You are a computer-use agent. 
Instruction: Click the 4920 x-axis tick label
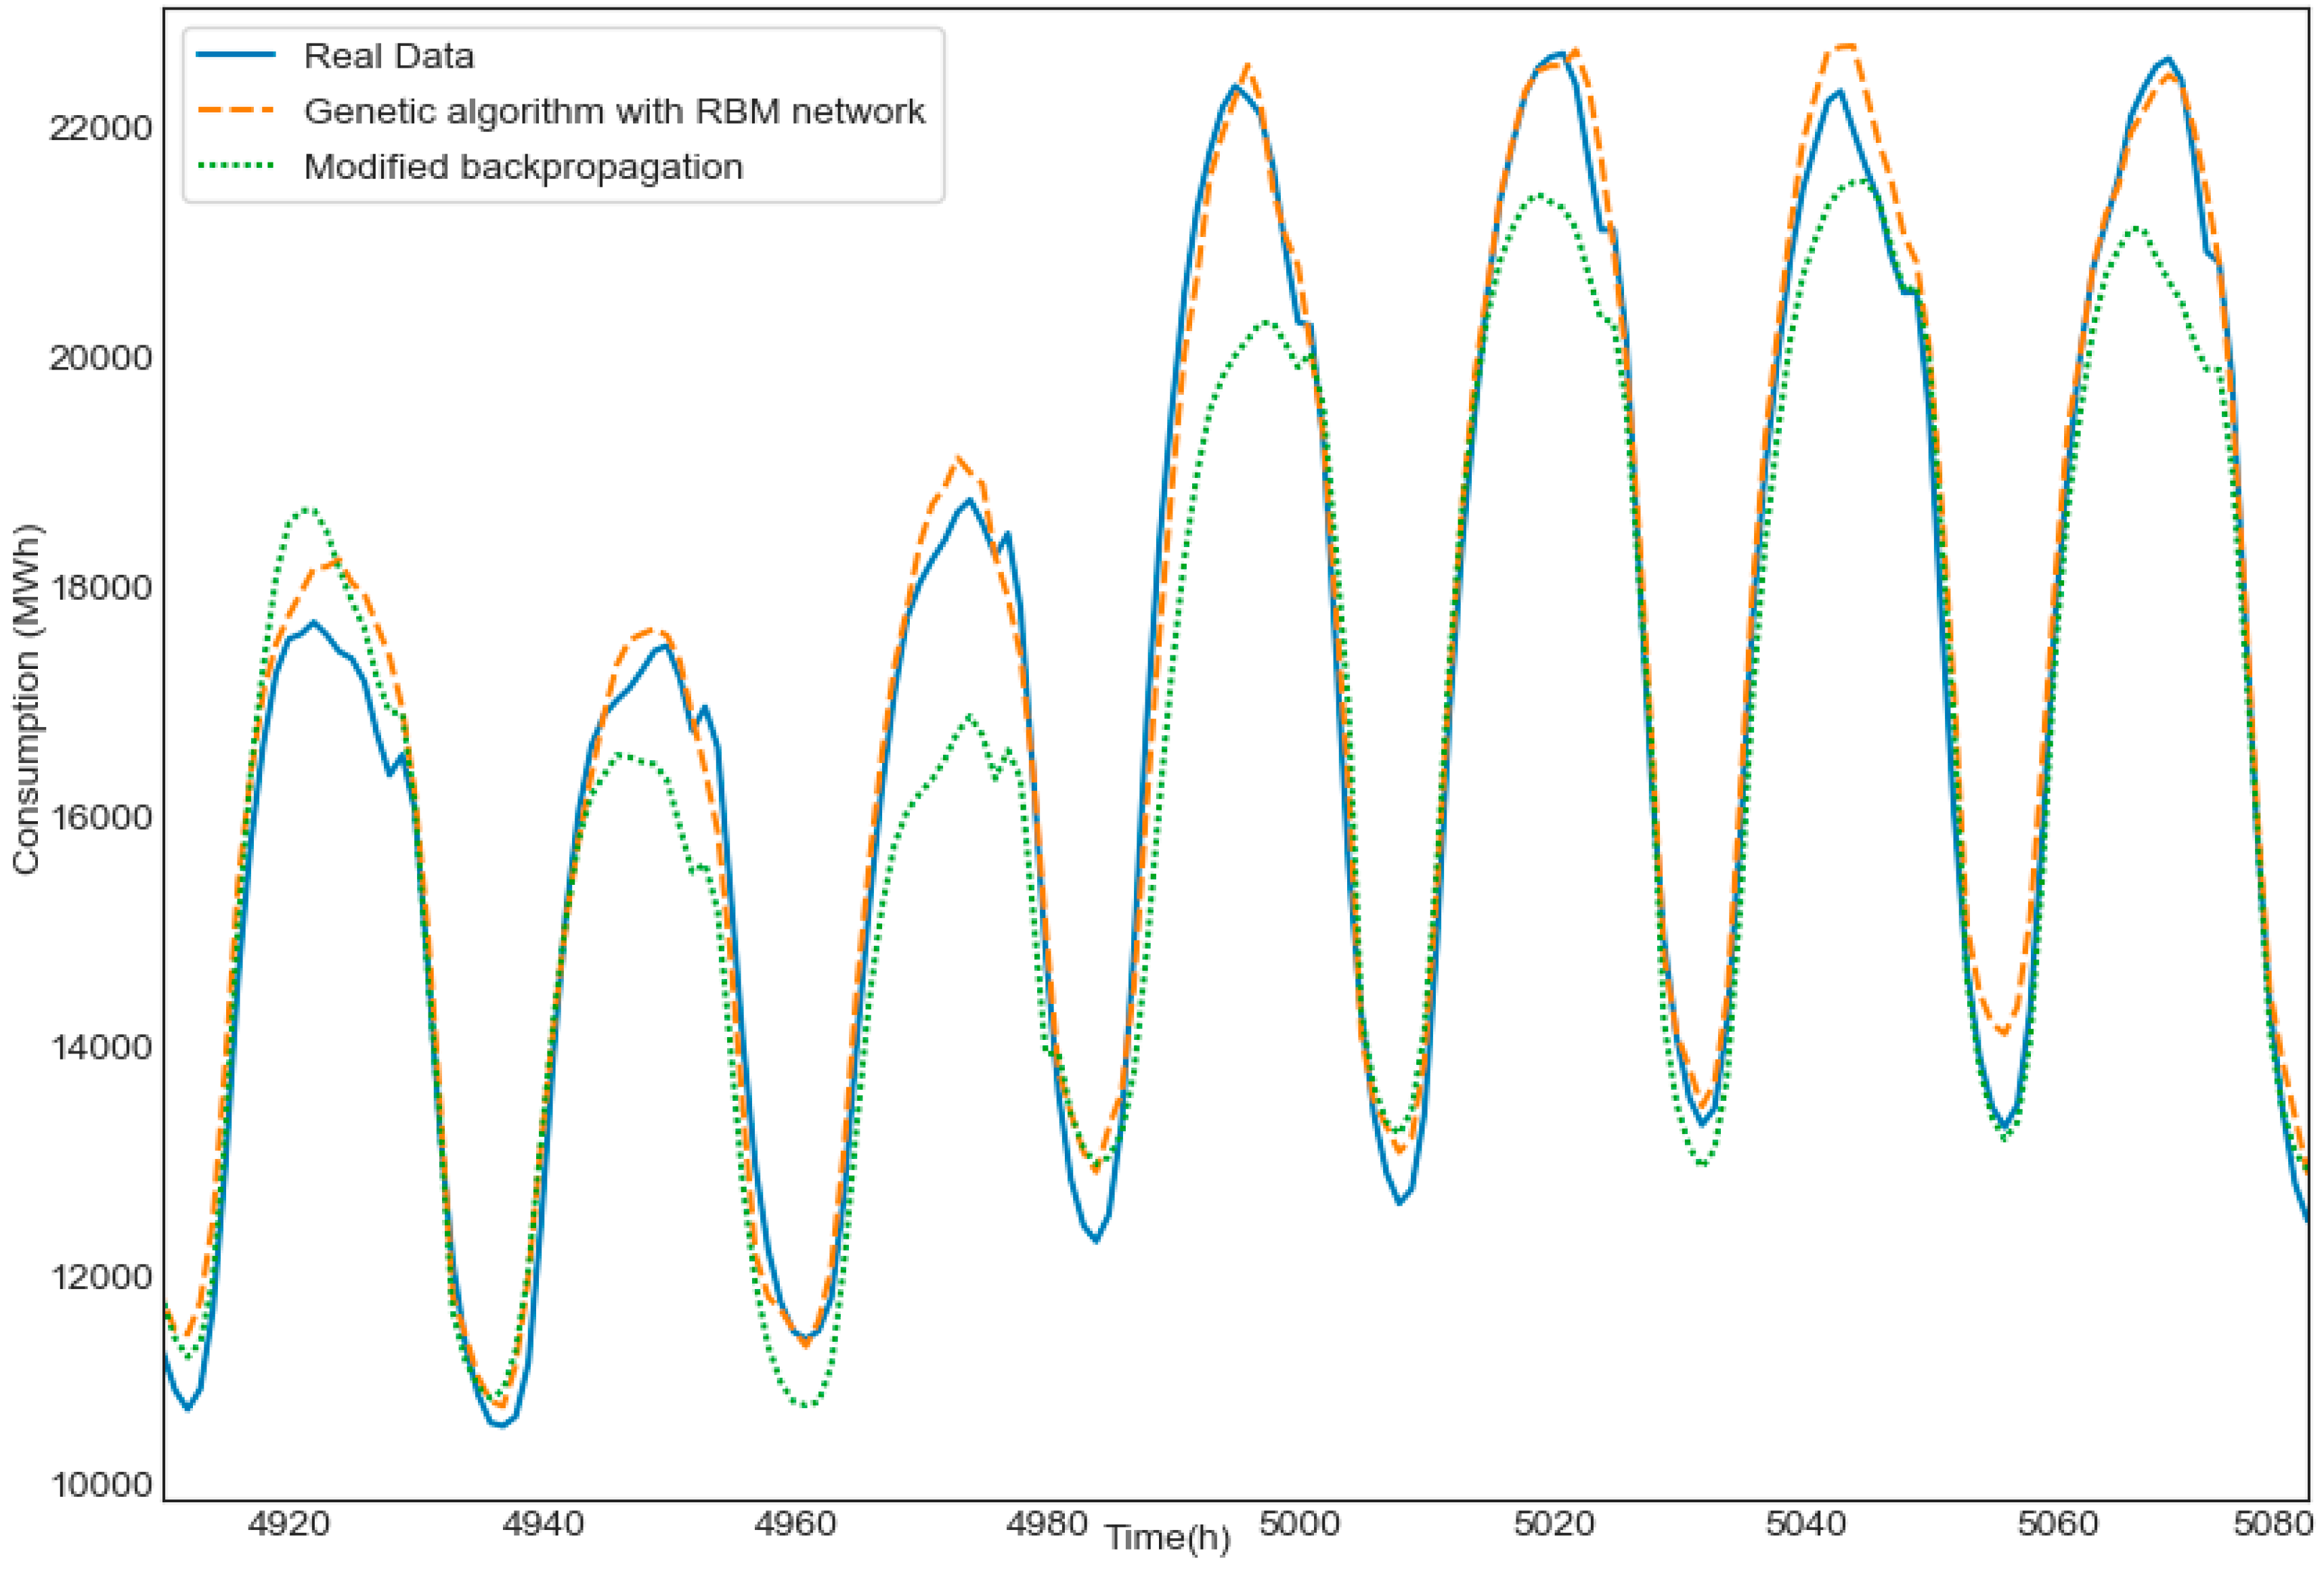click(x=289, y=1524)
